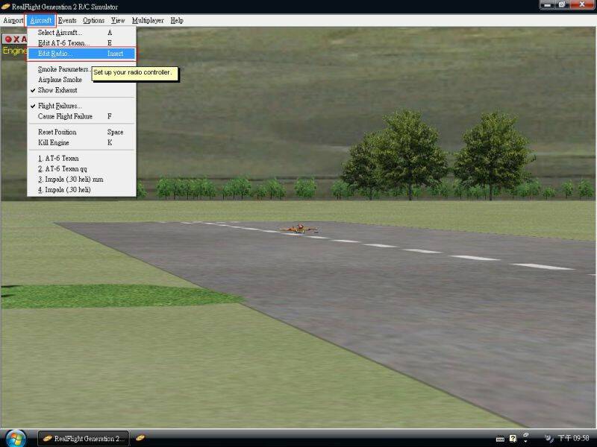Image resolution: width=597 pixels, height=447 pixels.
Task: Open the Events menu
Action: [67, 21]
